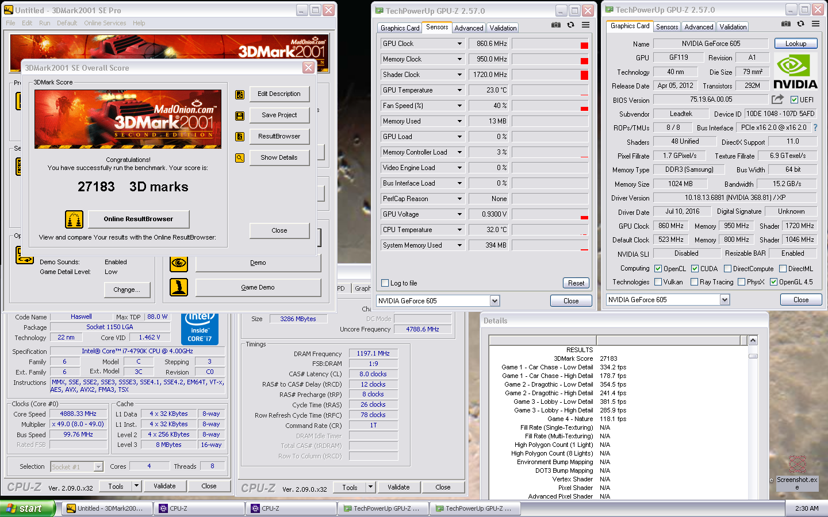Toggle the DirectML checkbox
The height and width of the screenshot is (517, 828).
click(x=783, y=269)
